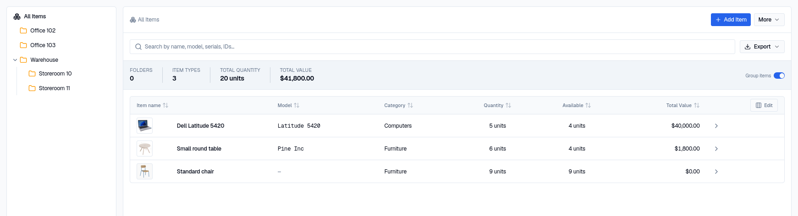Click the 5 units quantity cell
Screen dimensions: 798x216
coord(497,126)
